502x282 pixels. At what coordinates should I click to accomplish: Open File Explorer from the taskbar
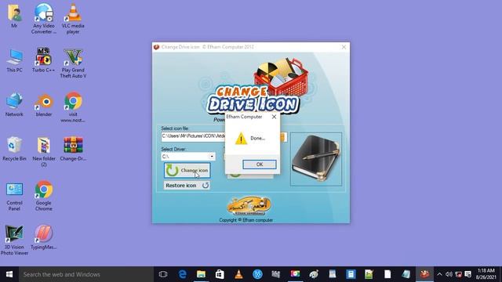[201, 274]
